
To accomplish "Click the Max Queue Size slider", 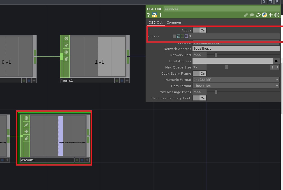I will click(238, 67).
